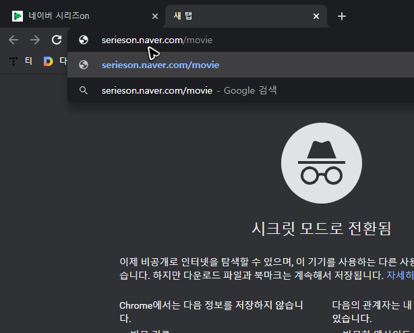
Task: Click the T-dots bookmark favicon
Action: [13, 61]
